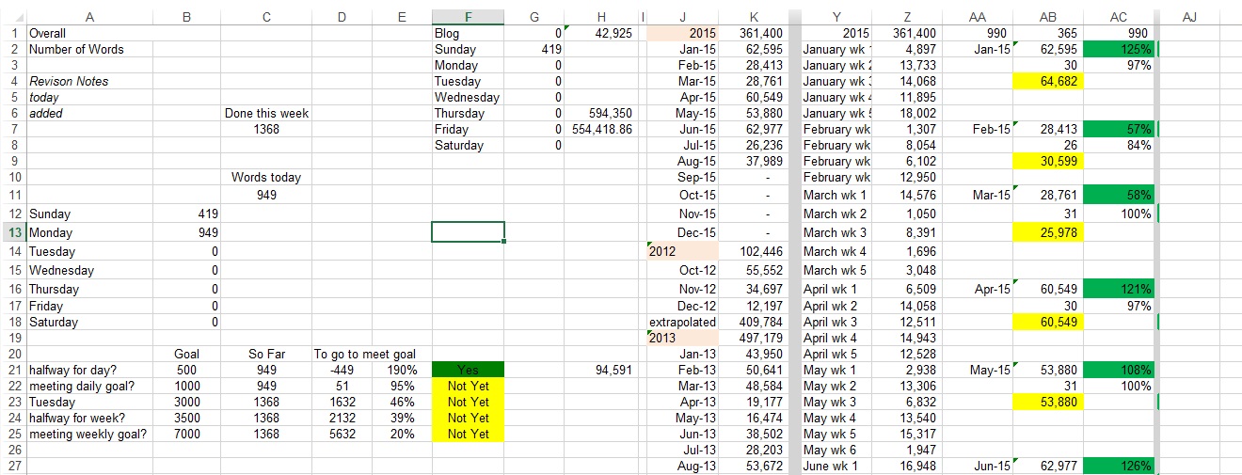Select the 'To go to meet goal' cell
The image size is (1242, 475).
[365, 354]
